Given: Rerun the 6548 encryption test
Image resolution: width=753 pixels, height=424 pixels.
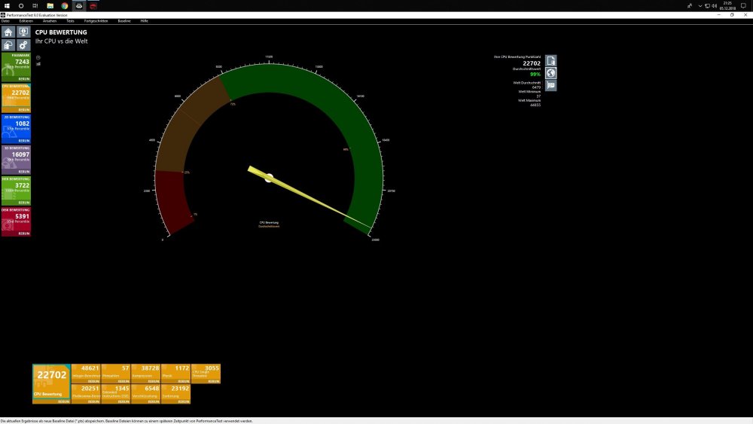Looking at the screenshot, I should (154, 401).
